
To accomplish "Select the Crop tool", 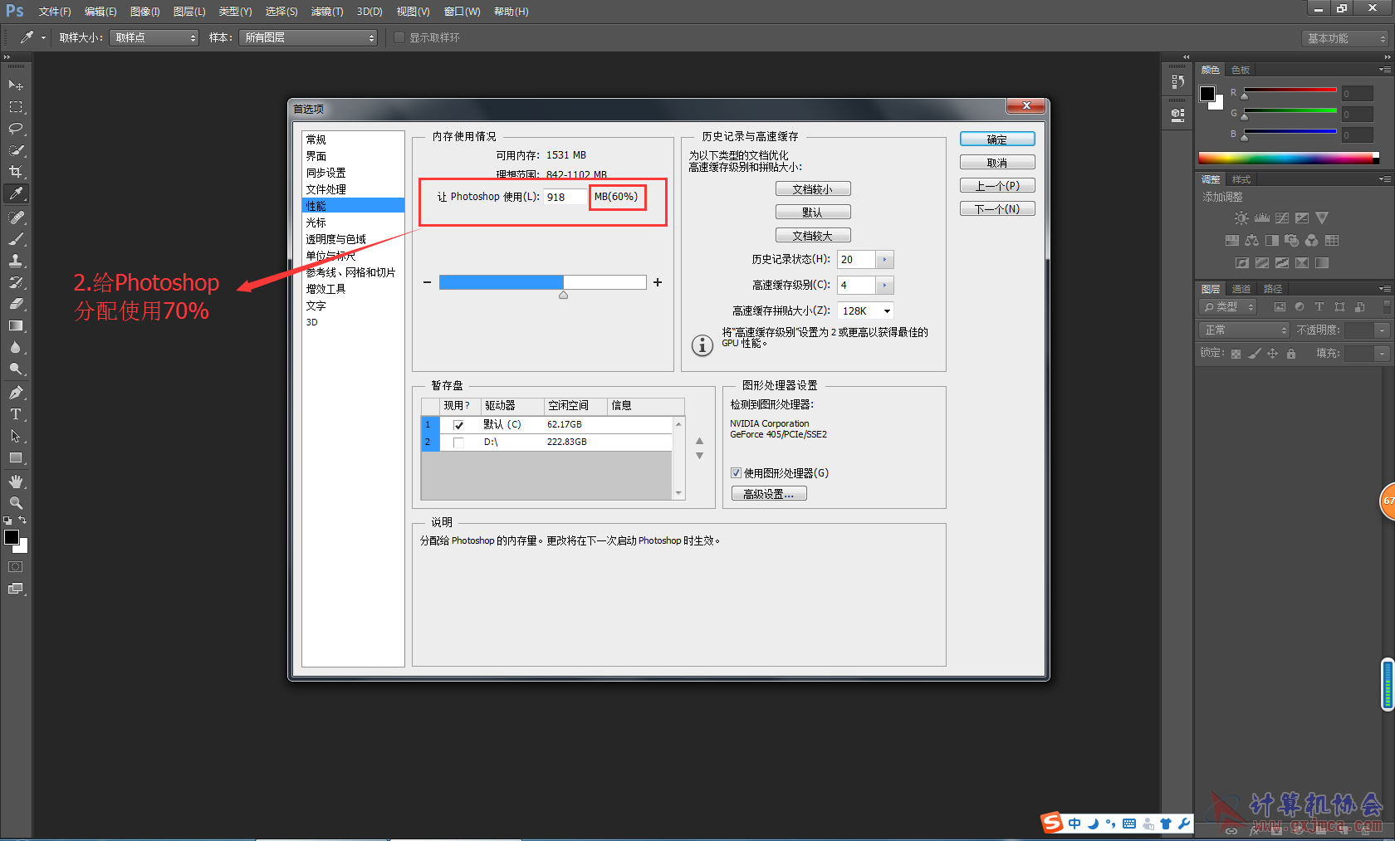I will [x=16, y=172].
